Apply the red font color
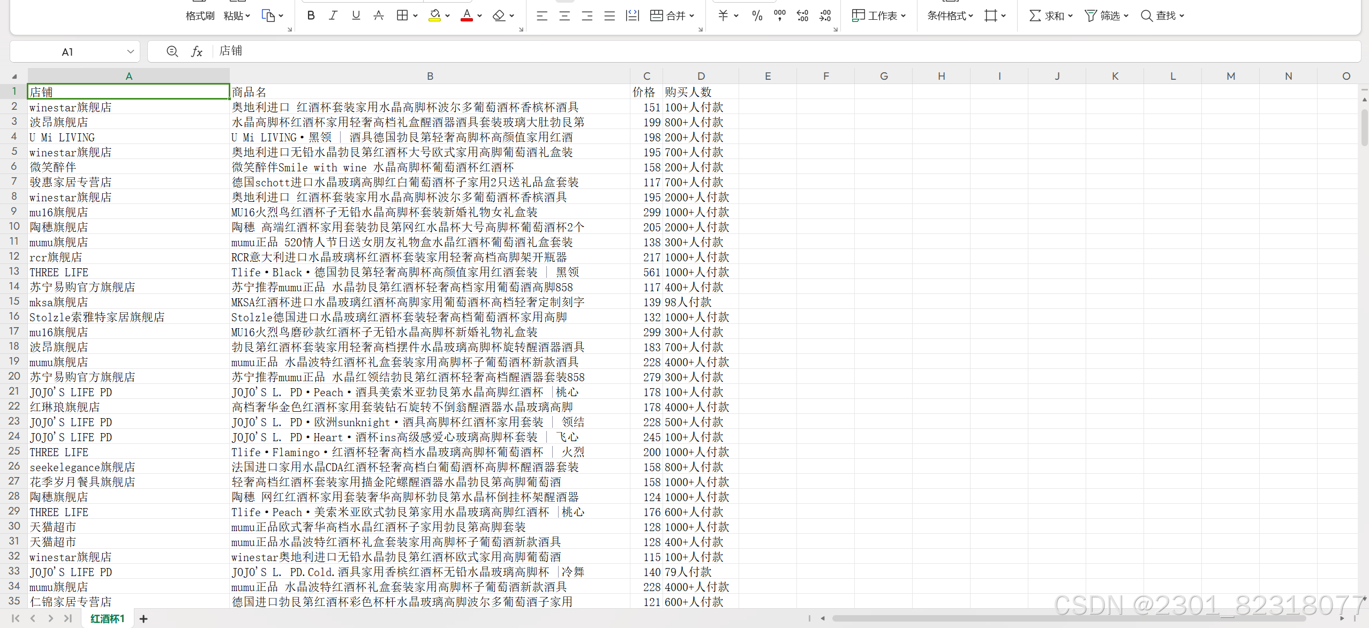Screen dimensions: 1369x628 coord(467,16)
